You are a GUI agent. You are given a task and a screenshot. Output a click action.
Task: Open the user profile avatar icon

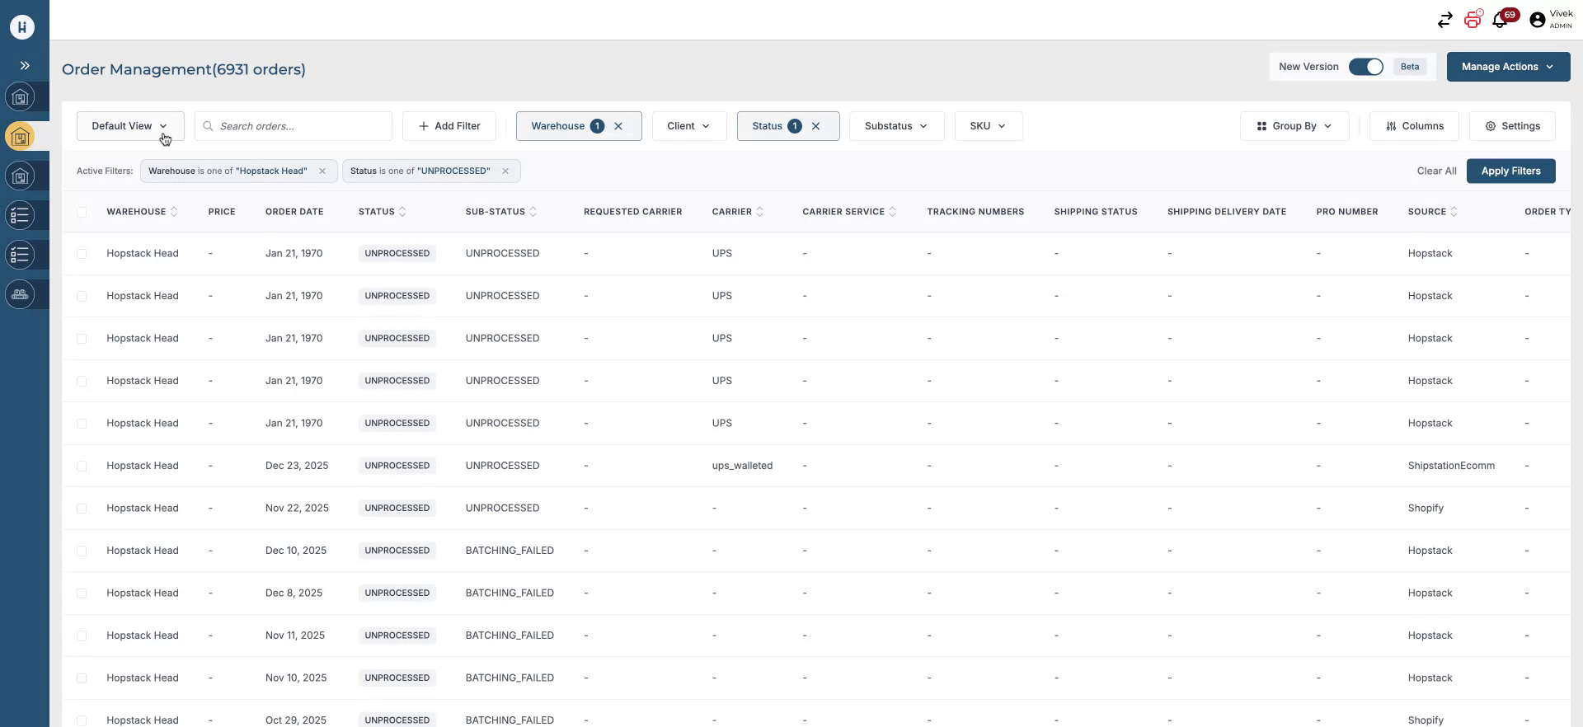pos(1537,21)
